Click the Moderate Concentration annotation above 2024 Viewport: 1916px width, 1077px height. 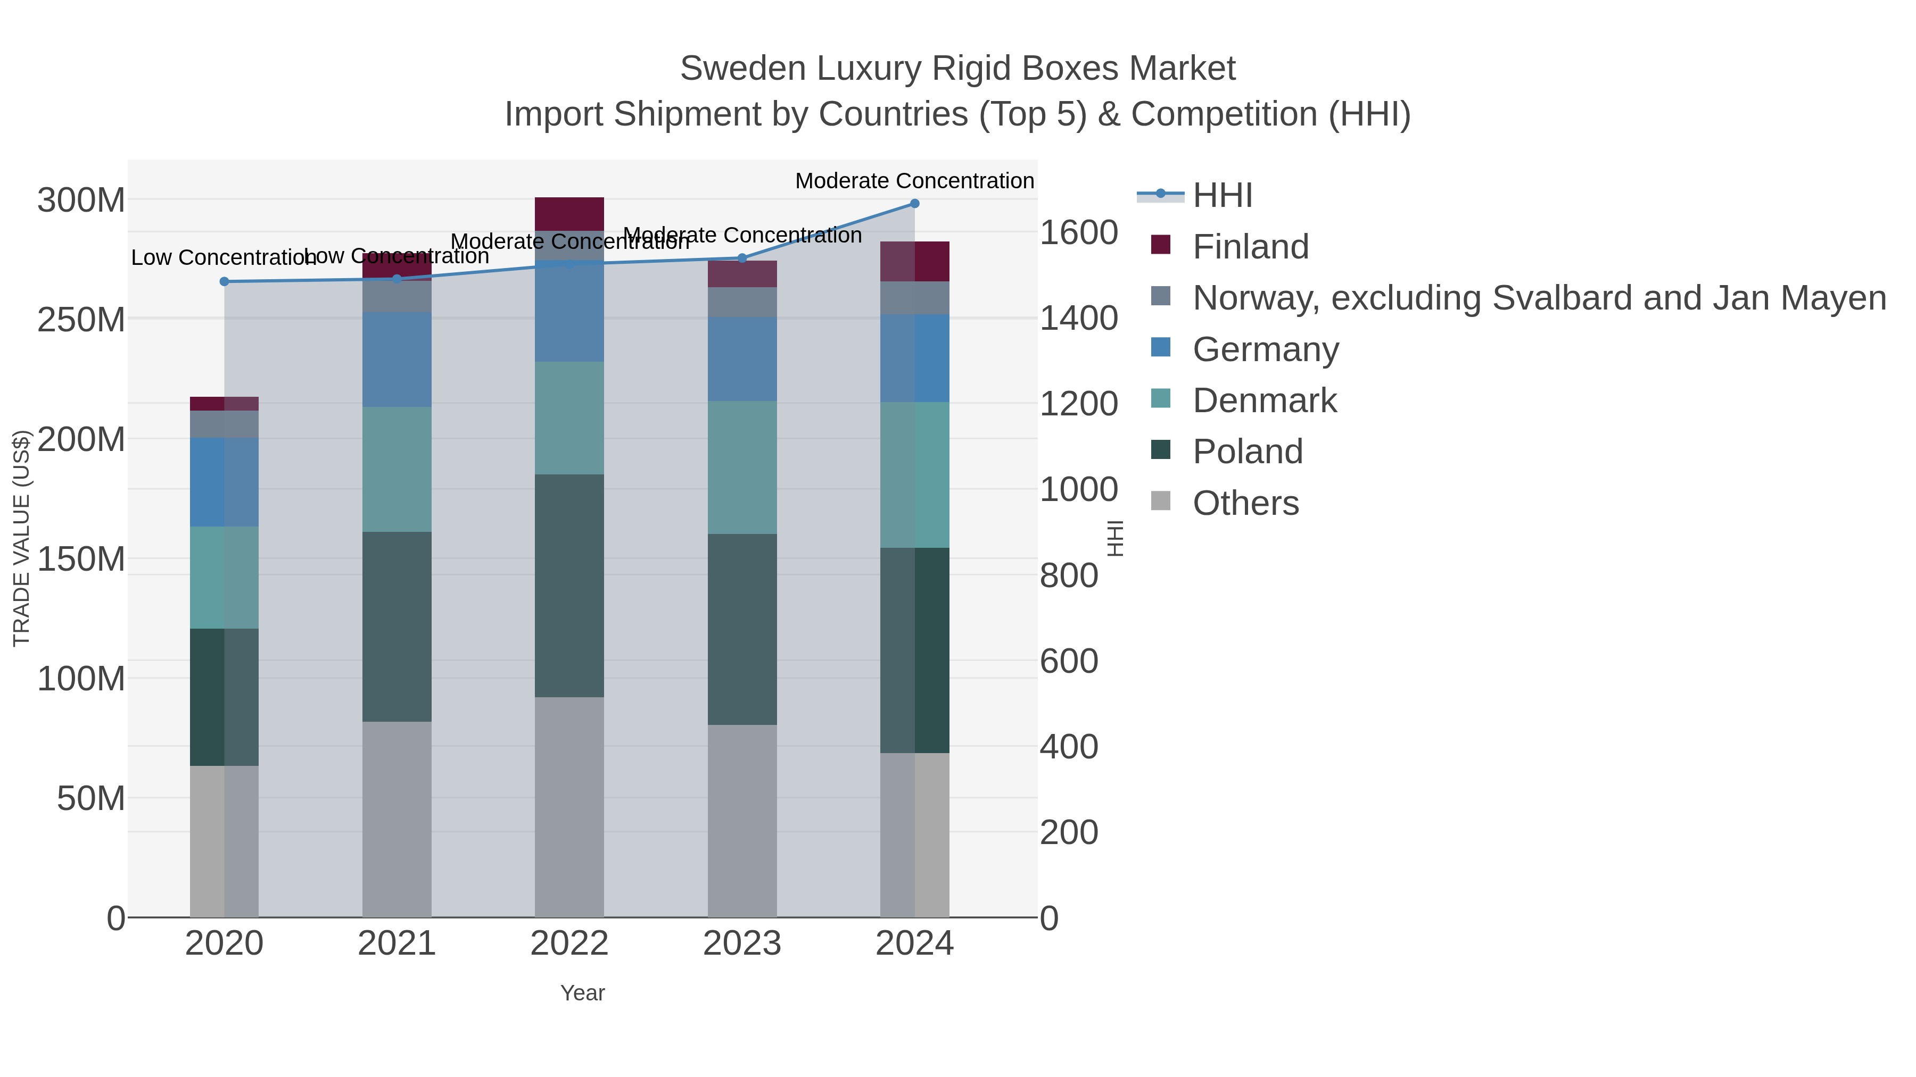click(x=915, y=181)
